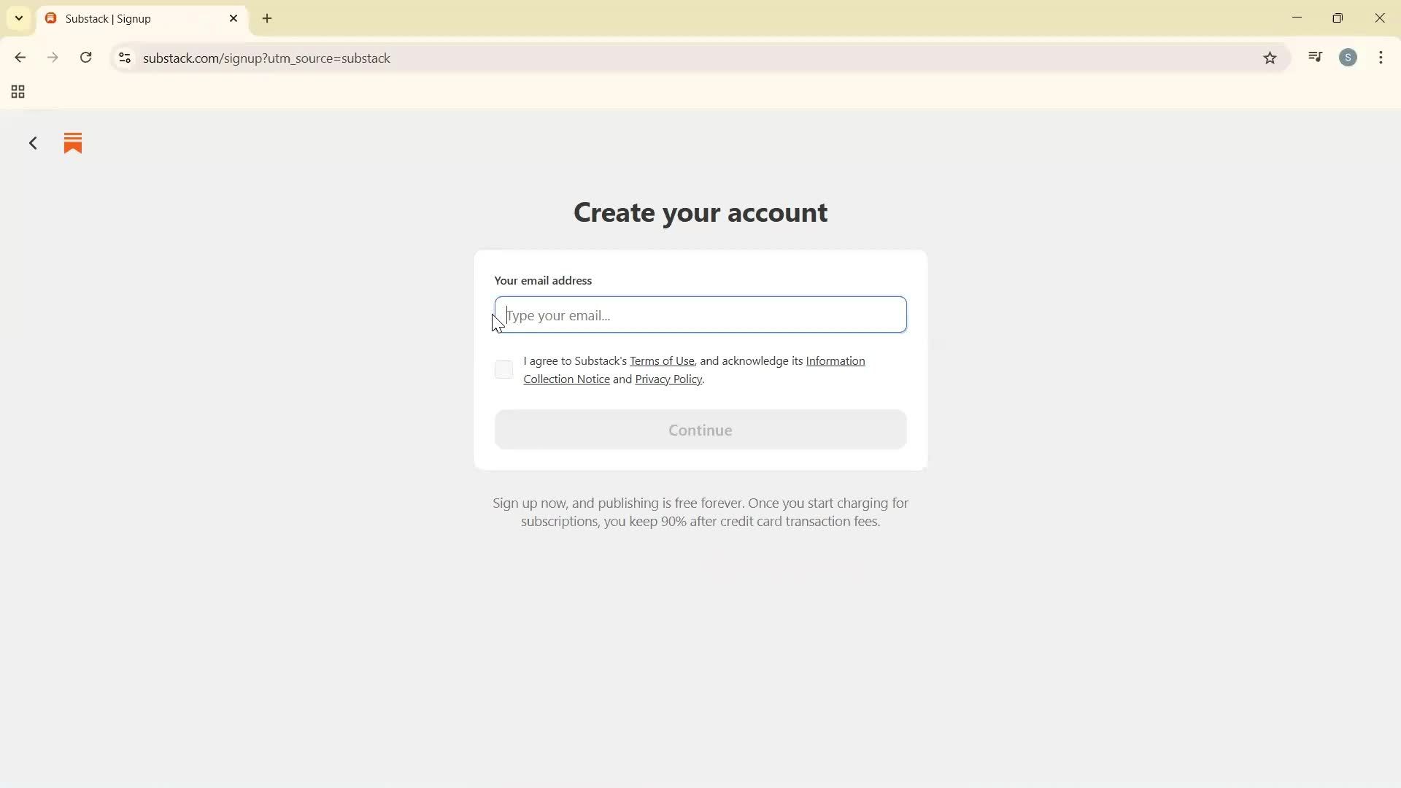
Task: Check the Terms of Use agreement checkbox
Action: pyautogui.click(x=503, y=369)
